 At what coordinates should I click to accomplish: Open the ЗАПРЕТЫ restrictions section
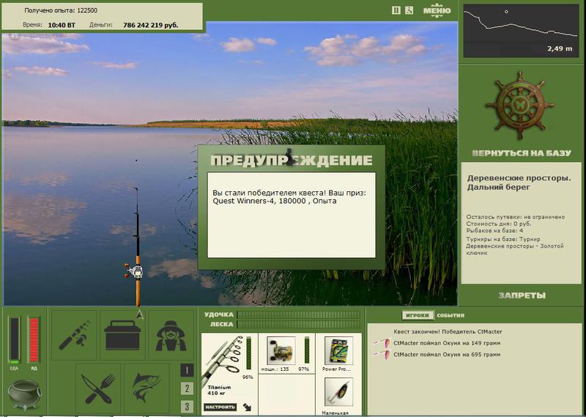pyautogui.click(x=522, y=295)
